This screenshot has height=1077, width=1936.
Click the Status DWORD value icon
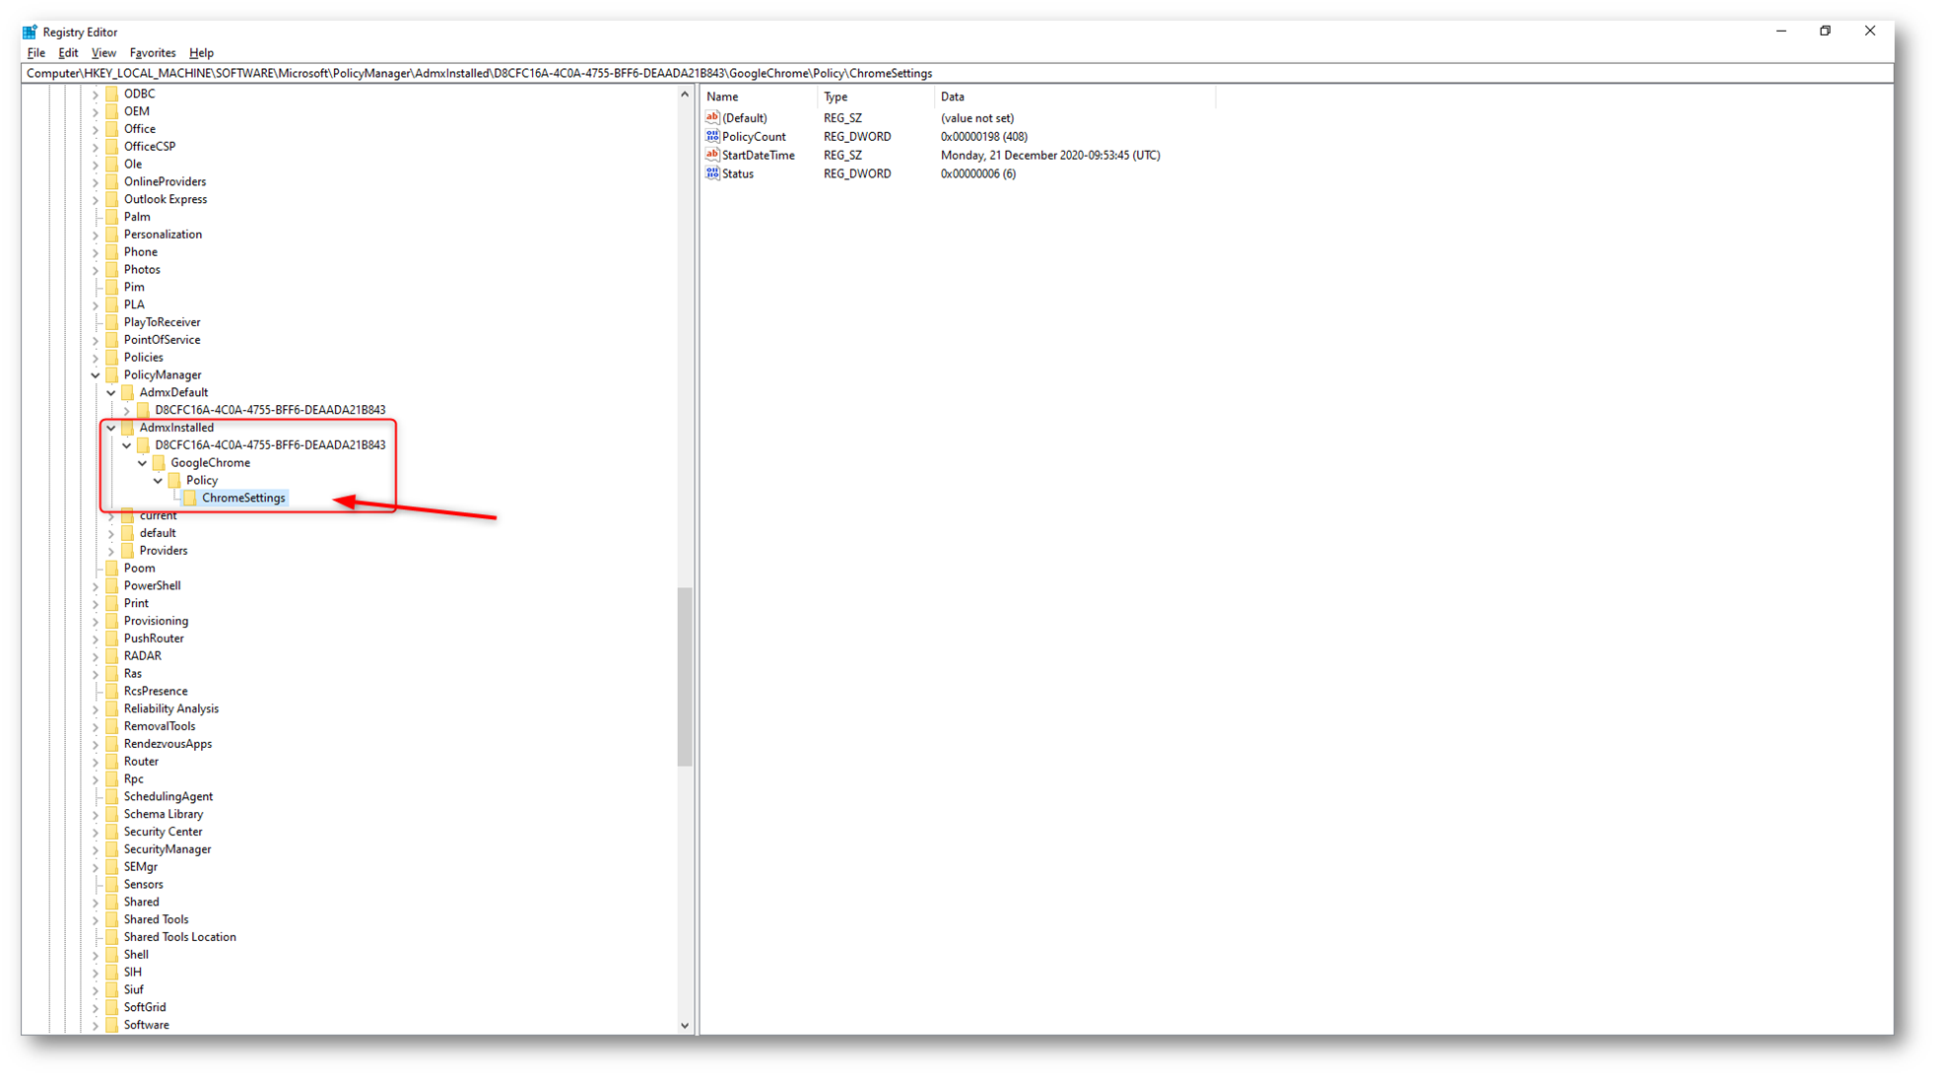[x=712, y=173]
